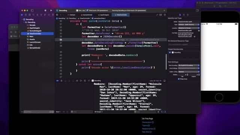Select the Project navigator icon

point(22,15)
